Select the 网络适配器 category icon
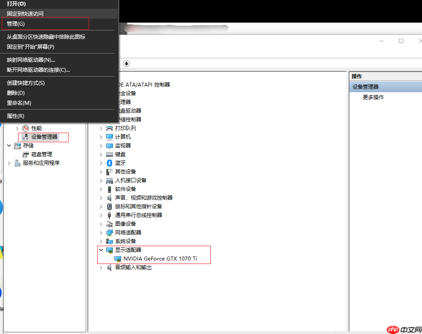 109,232
